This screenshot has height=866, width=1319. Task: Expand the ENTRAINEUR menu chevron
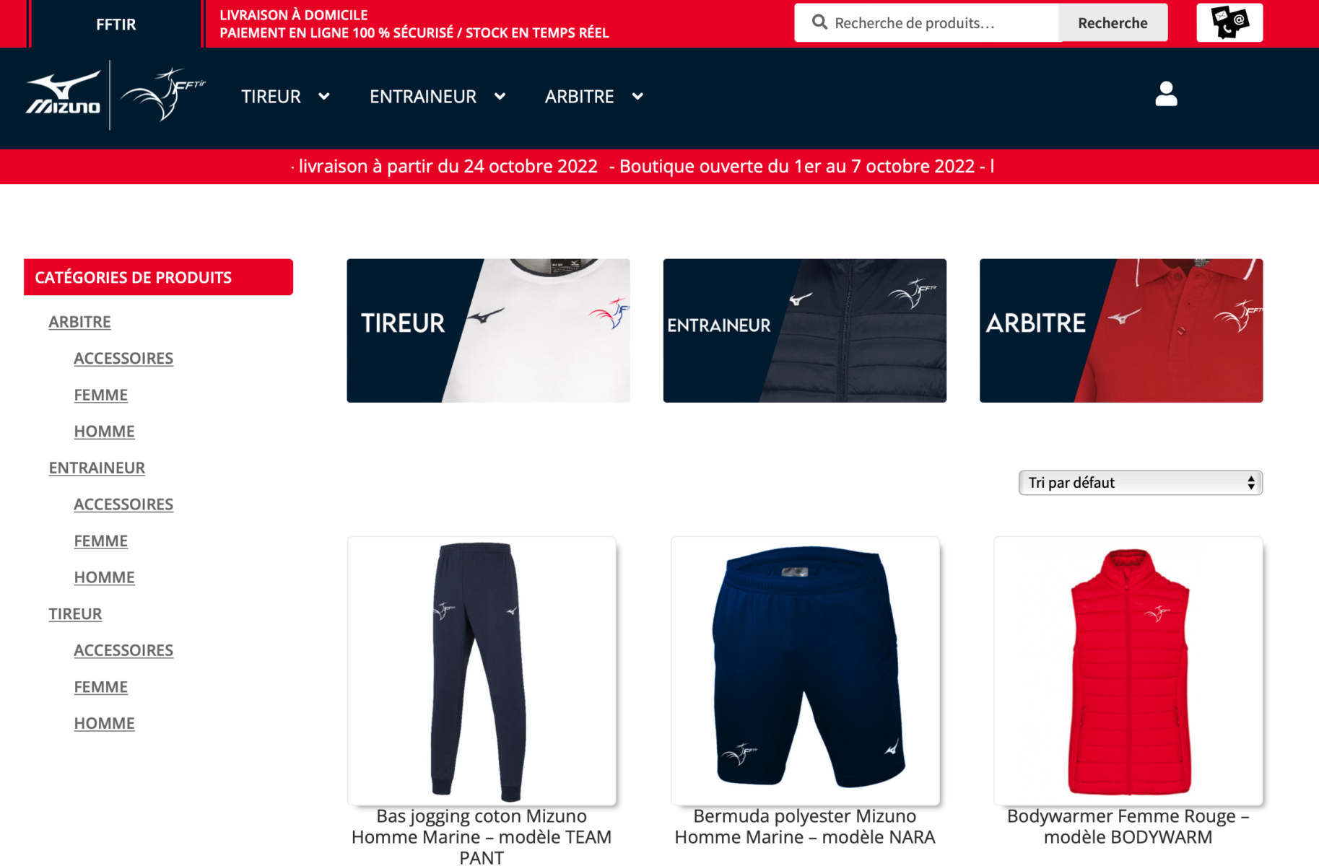pos(500,96)
